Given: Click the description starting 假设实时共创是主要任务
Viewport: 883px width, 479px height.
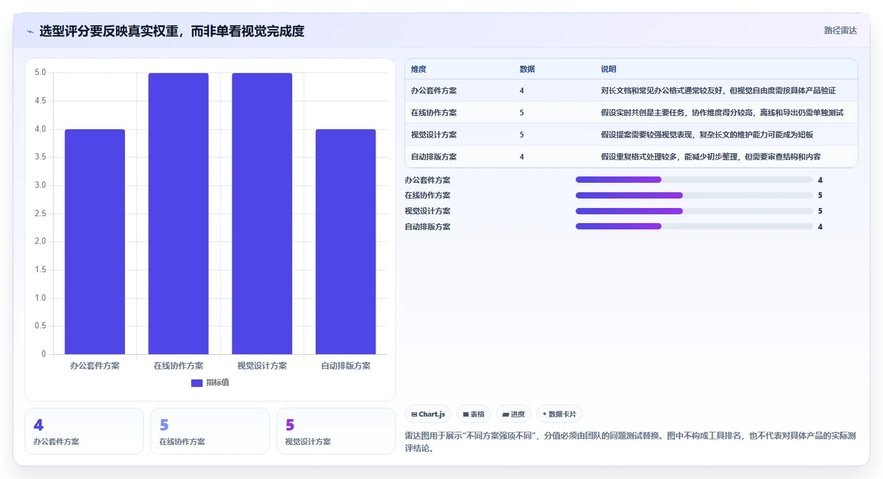Looking at the screenshot, I should click(x=722, y=113).
